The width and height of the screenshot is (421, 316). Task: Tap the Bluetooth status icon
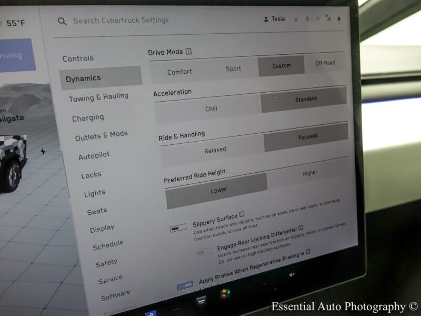308,19
